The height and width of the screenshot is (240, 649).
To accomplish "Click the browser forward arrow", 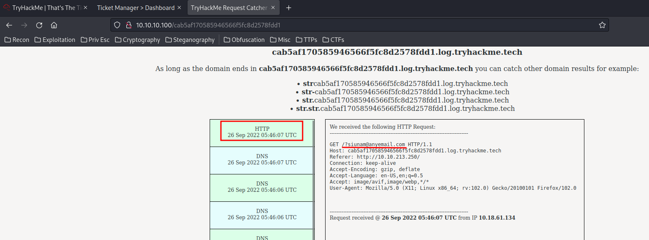I will [24, 25].
